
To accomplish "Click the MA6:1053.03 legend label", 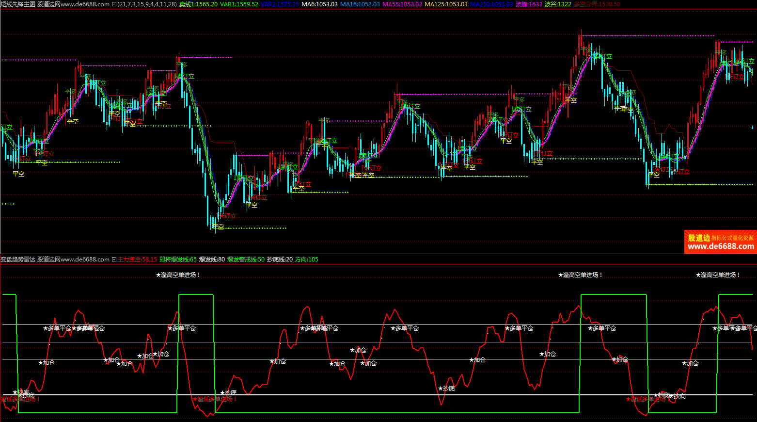I will click(319, 4).
